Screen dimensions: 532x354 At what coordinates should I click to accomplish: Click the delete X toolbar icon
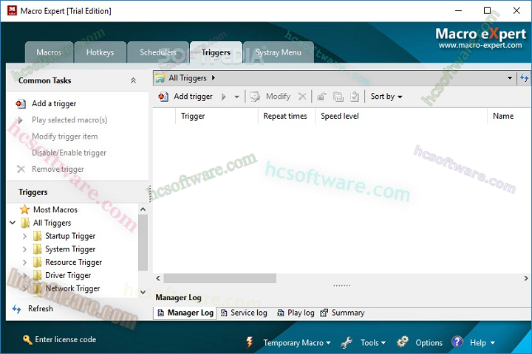point(302,97)
